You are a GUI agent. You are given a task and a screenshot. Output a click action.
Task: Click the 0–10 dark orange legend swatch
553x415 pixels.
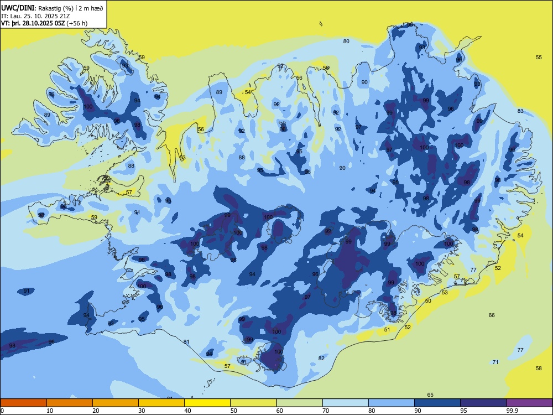point(23,403)
